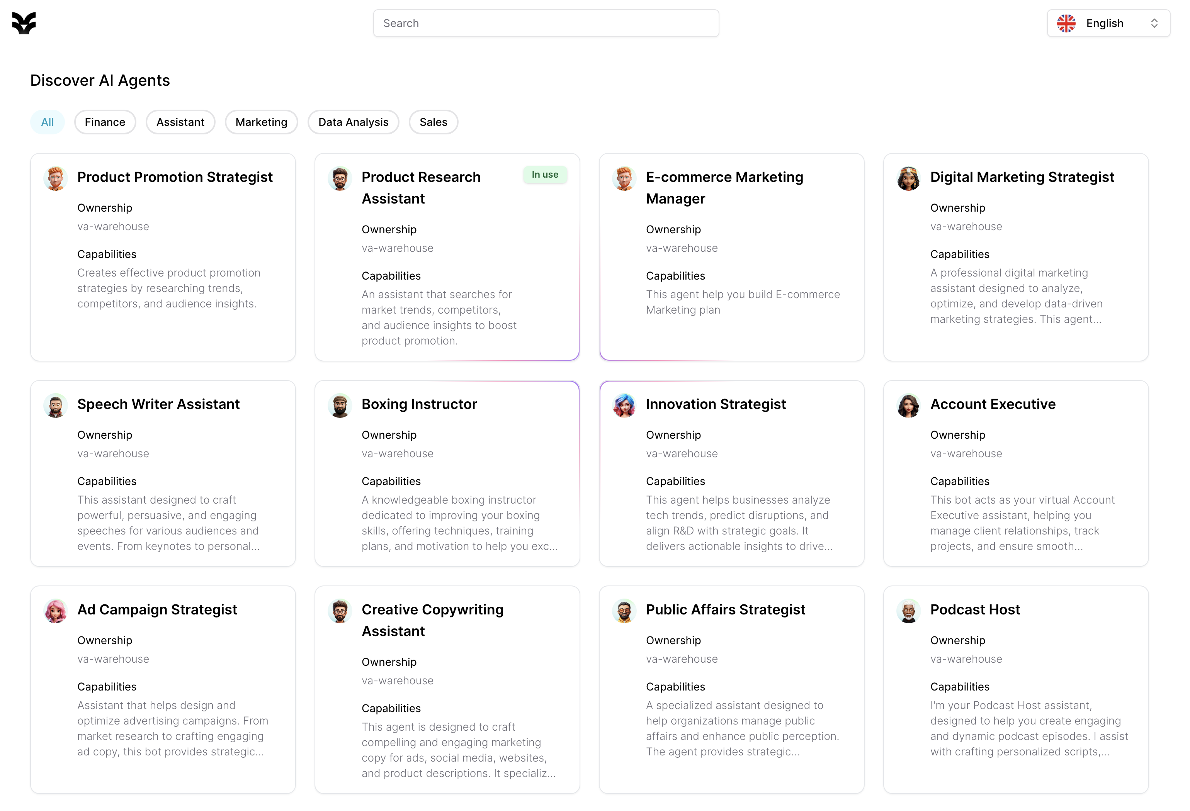Enable the Finance category filter
The height and width of the screenshot is (811, 1190).
[x=105, y=122]
